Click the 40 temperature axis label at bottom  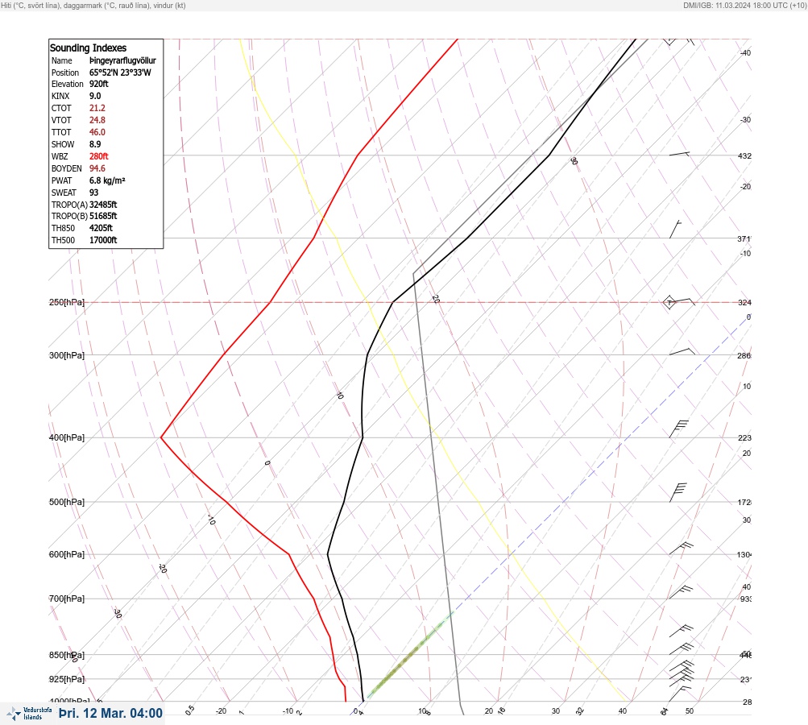click(x=623, y=711)
